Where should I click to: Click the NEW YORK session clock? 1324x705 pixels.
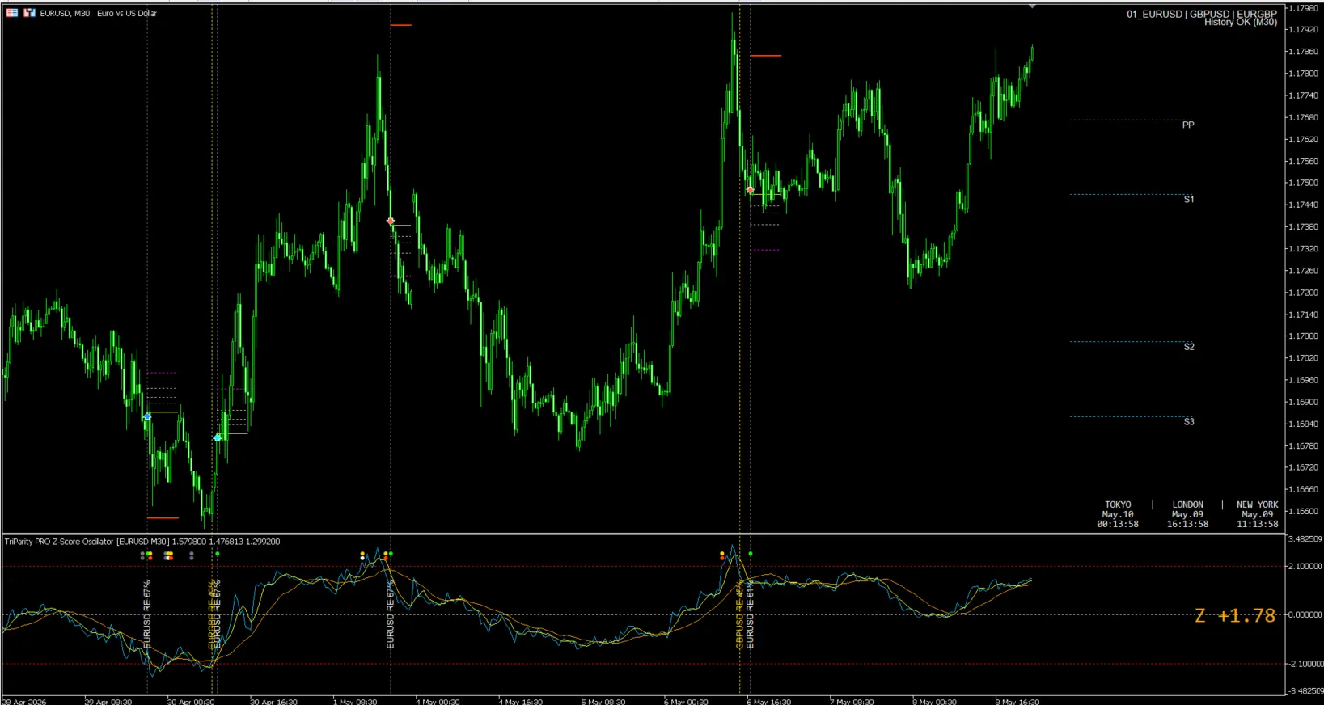click(x=1257, y=514)
